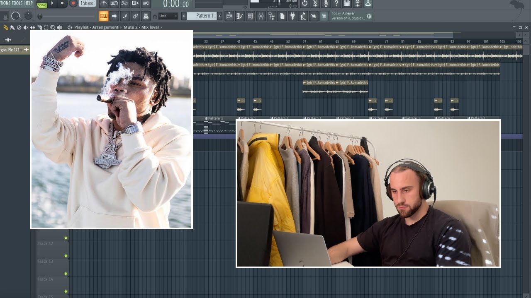Screen dimensions: 531x298
Task: Click bar 57 on the timeline ruler
Action: pyautogui.click(x=304, y=41)
